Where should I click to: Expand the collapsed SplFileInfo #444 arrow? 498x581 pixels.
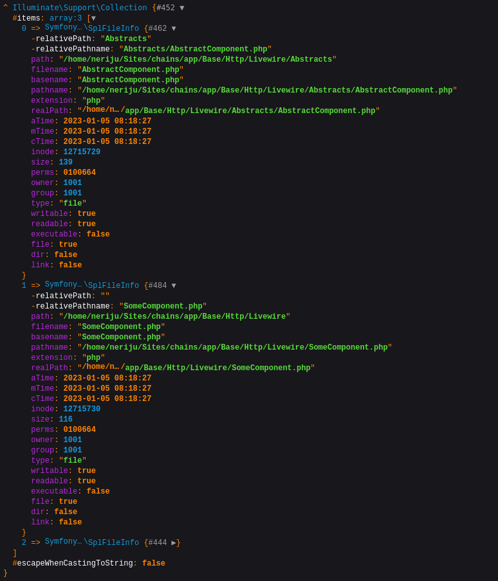coord(174,543)
